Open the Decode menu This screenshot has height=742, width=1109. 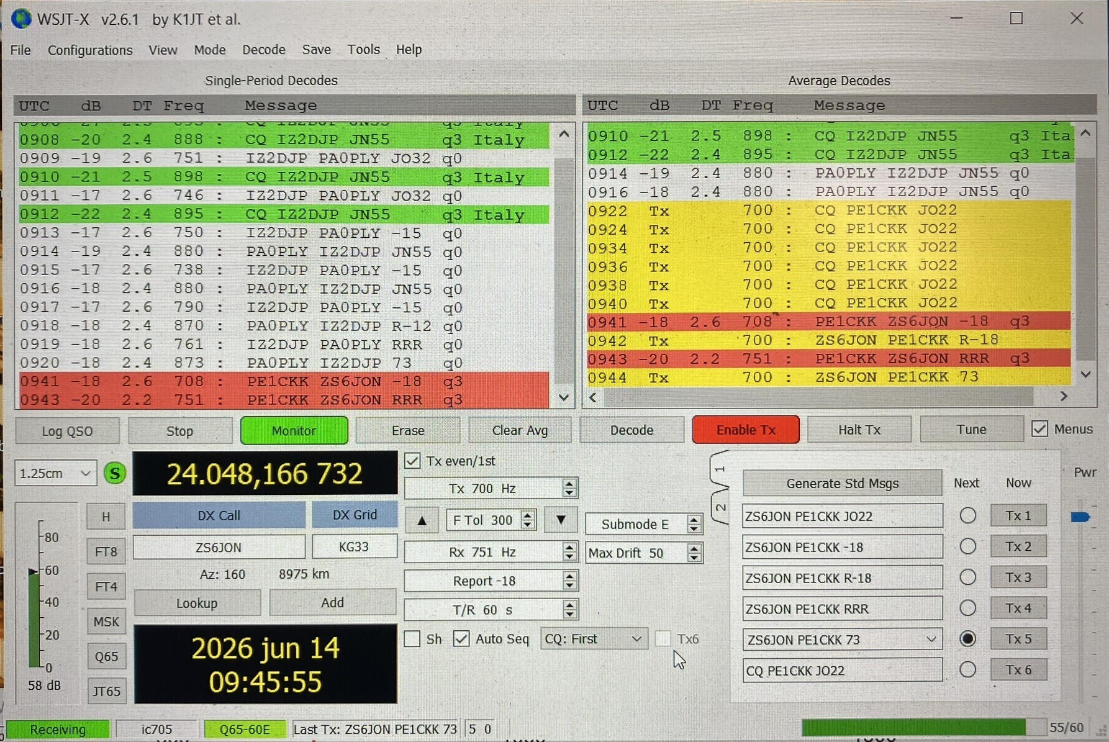click(x=264, y=50)
